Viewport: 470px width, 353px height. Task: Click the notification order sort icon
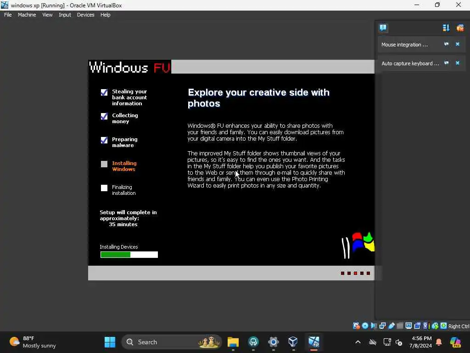(446, 28)
